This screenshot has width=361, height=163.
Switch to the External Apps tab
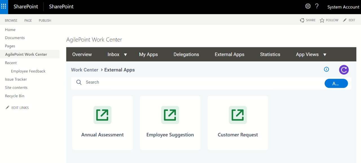(x=230, y=54)
